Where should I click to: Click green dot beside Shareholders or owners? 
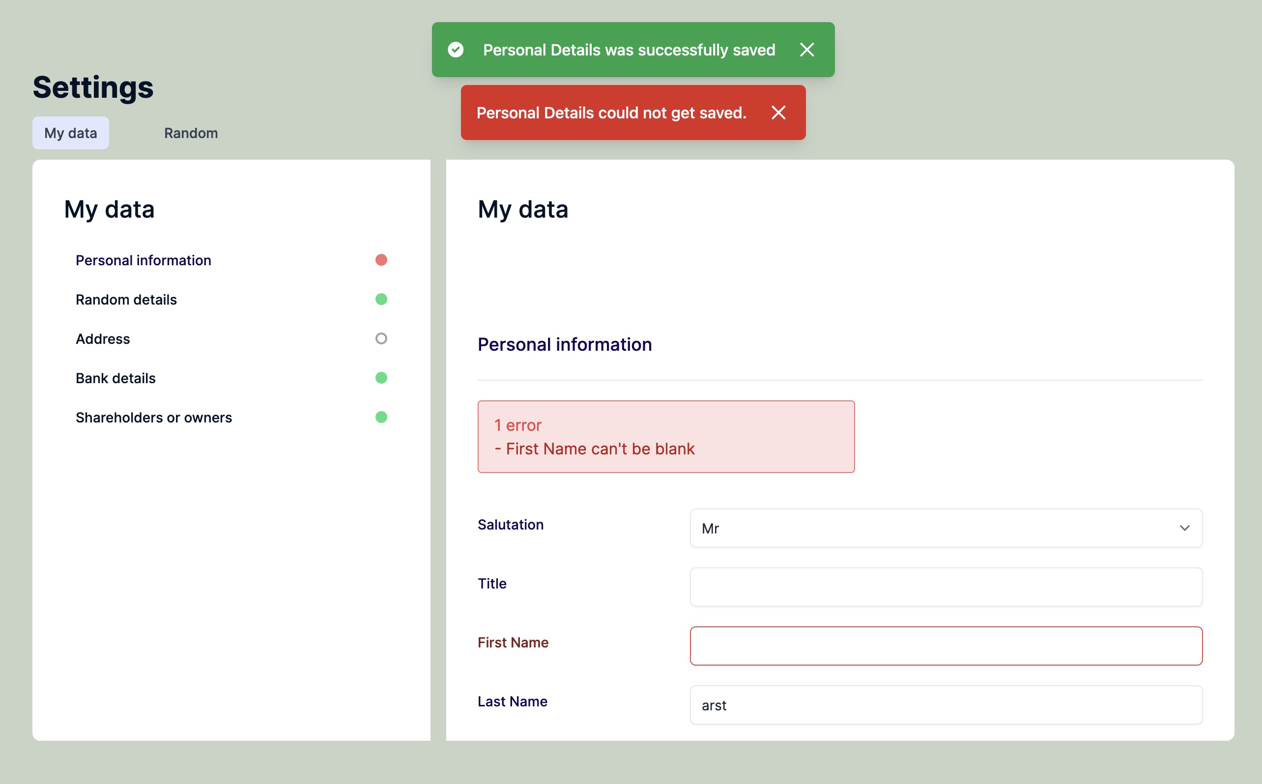(x=381, y=418)
